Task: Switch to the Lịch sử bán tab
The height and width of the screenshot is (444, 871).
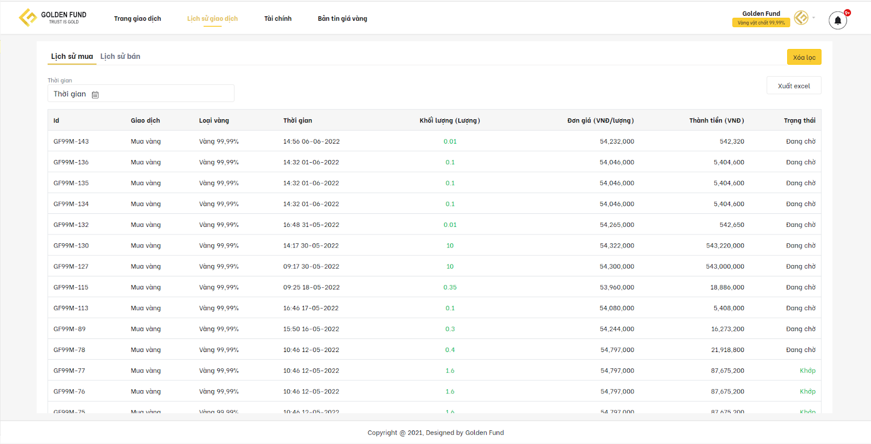Action: (x=120, y=57)
